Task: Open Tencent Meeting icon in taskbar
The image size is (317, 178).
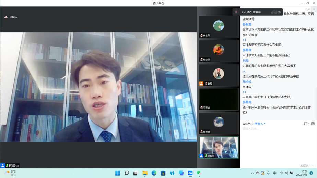Action: click(x=190, y=173)
